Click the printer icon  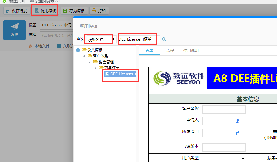(x=94, y=11)
